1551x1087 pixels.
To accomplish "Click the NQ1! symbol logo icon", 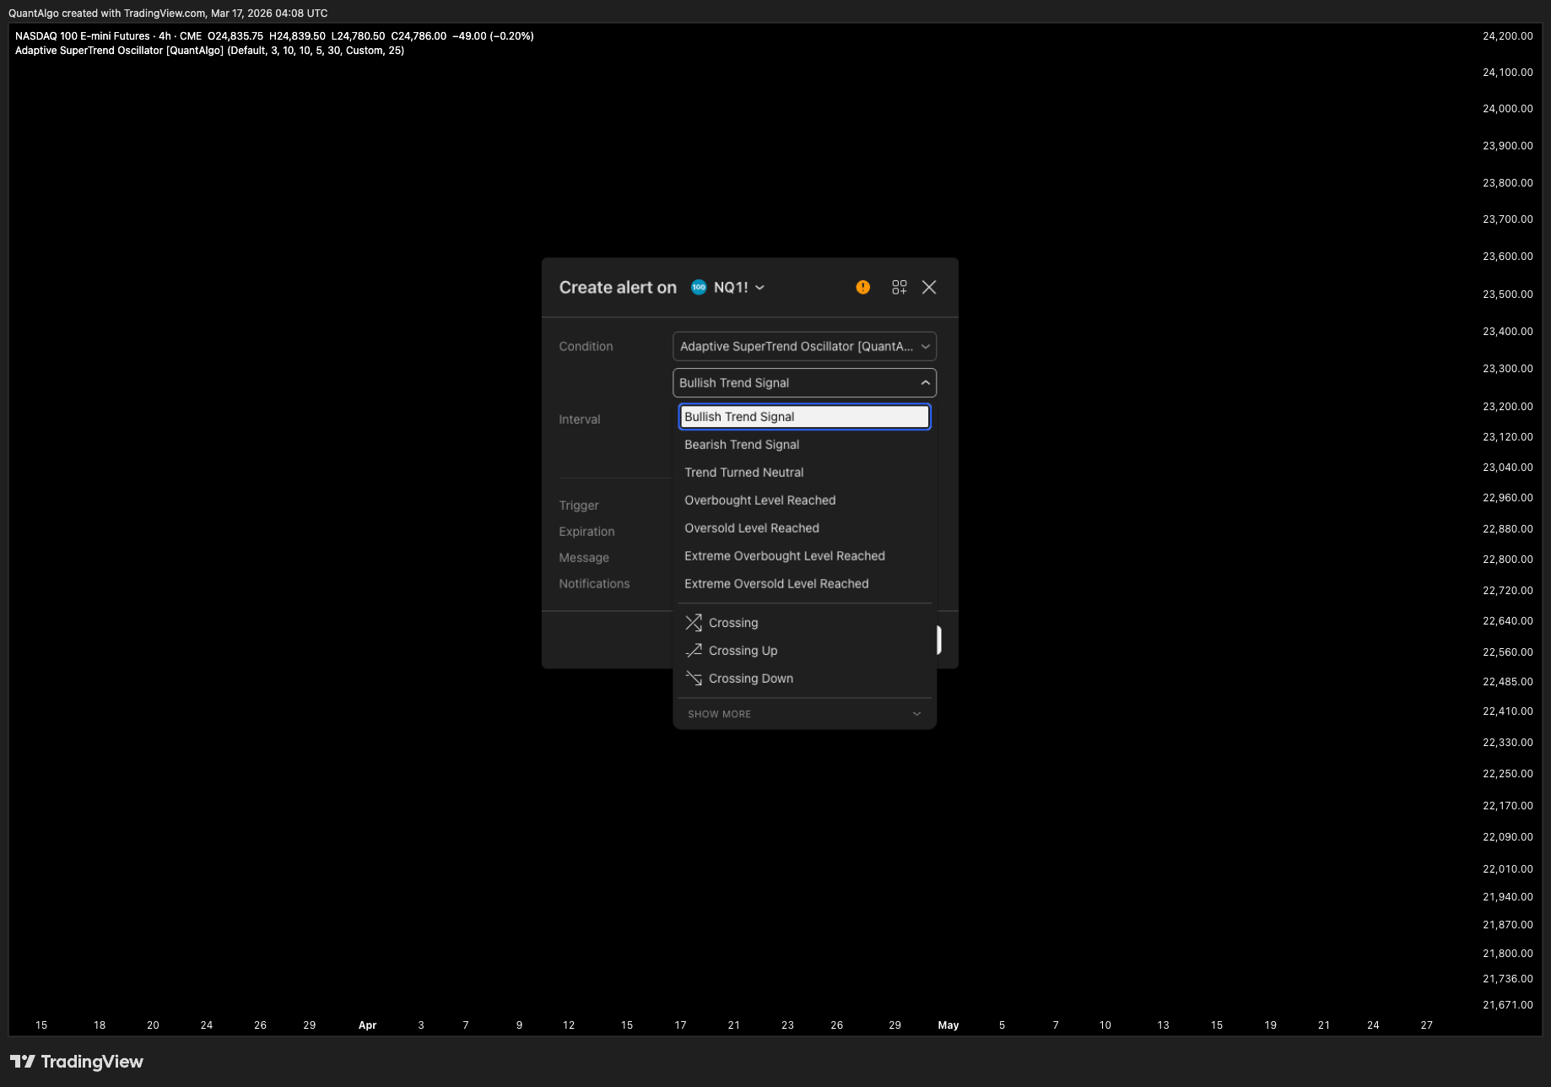I will 699,287.
